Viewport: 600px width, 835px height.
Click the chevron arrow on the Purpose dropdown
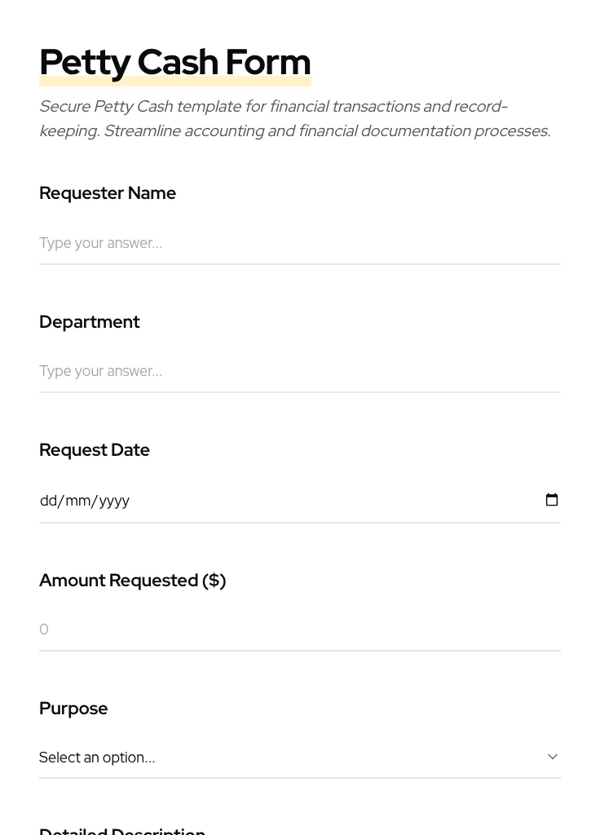(x=553, y=757)
